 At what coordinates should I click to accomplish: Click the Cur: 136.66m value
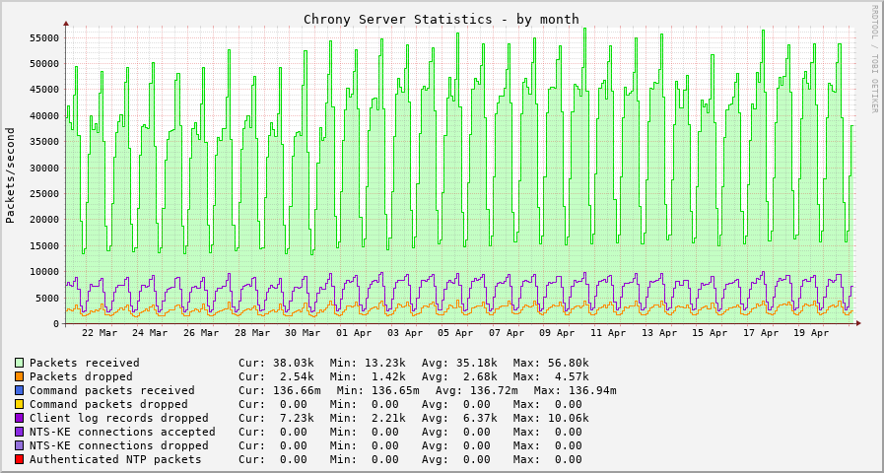(280, 390)
